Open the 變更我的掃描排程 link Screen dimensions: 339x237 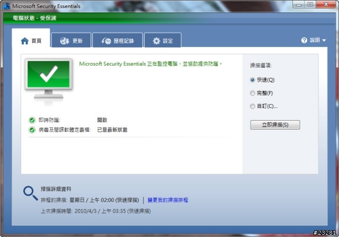tap(168, 200)
